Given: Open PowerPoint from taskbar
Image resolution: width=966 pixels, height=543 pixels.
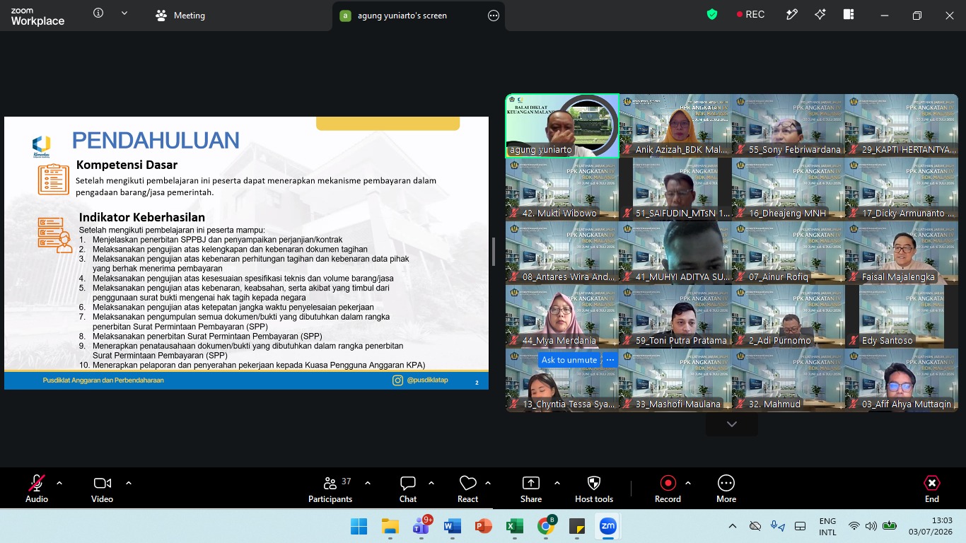Looking at the screenshot, I should click(x=484, y=526).
